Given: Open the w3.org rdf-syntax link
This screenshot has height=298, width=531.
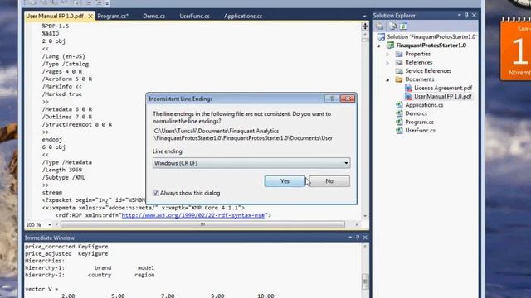Looking at the screenshot, I should (193, 215).
